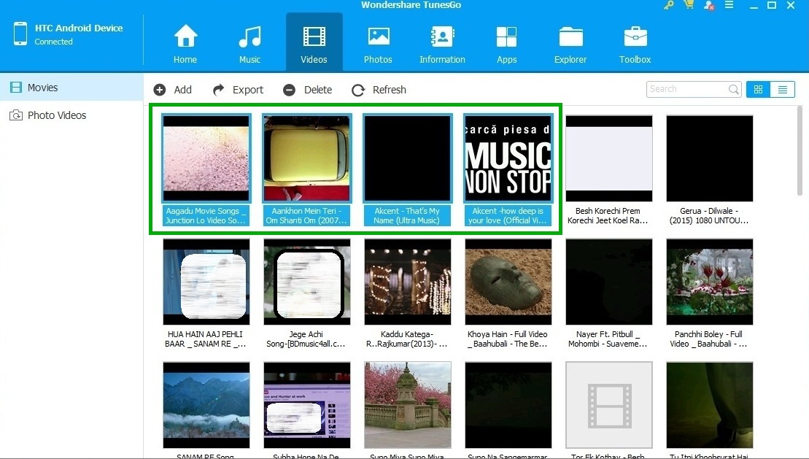
Task: Open the Home section
Action: (185, 44)
